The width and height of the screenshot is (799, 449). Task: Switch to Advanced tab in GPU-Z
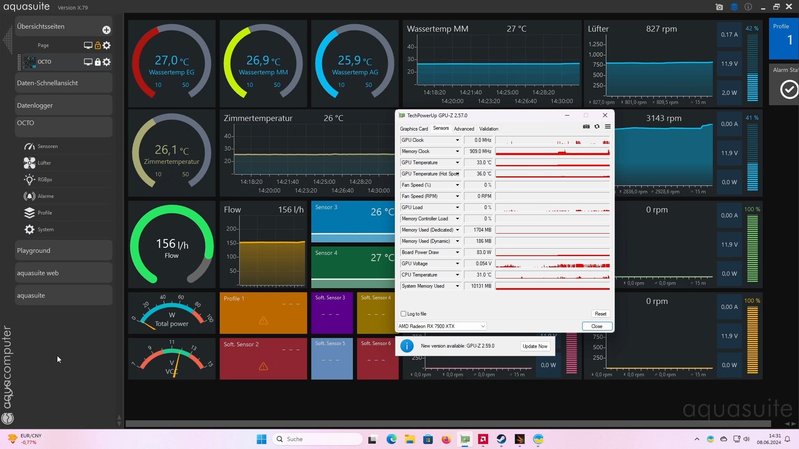[x=464, y=129]
